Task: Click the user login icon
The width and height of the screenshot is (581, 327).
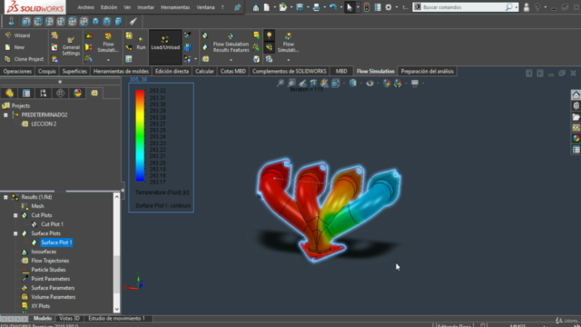Action: click(x=527, y=7)
